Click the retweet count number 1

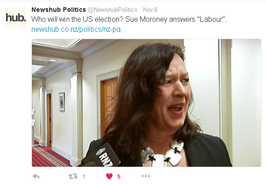(84, 177)
